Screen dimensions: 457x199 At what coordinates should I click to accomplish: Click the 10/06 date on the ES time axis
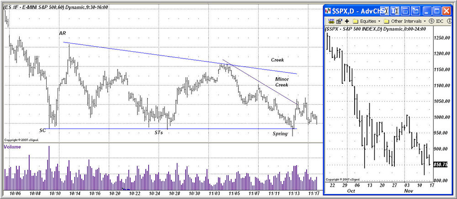15,194
